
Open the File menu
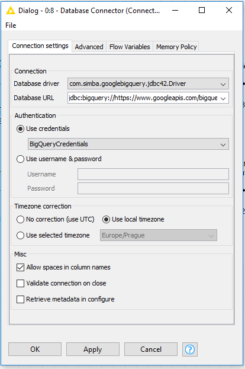pyautogui.click(x=11, y=25)
